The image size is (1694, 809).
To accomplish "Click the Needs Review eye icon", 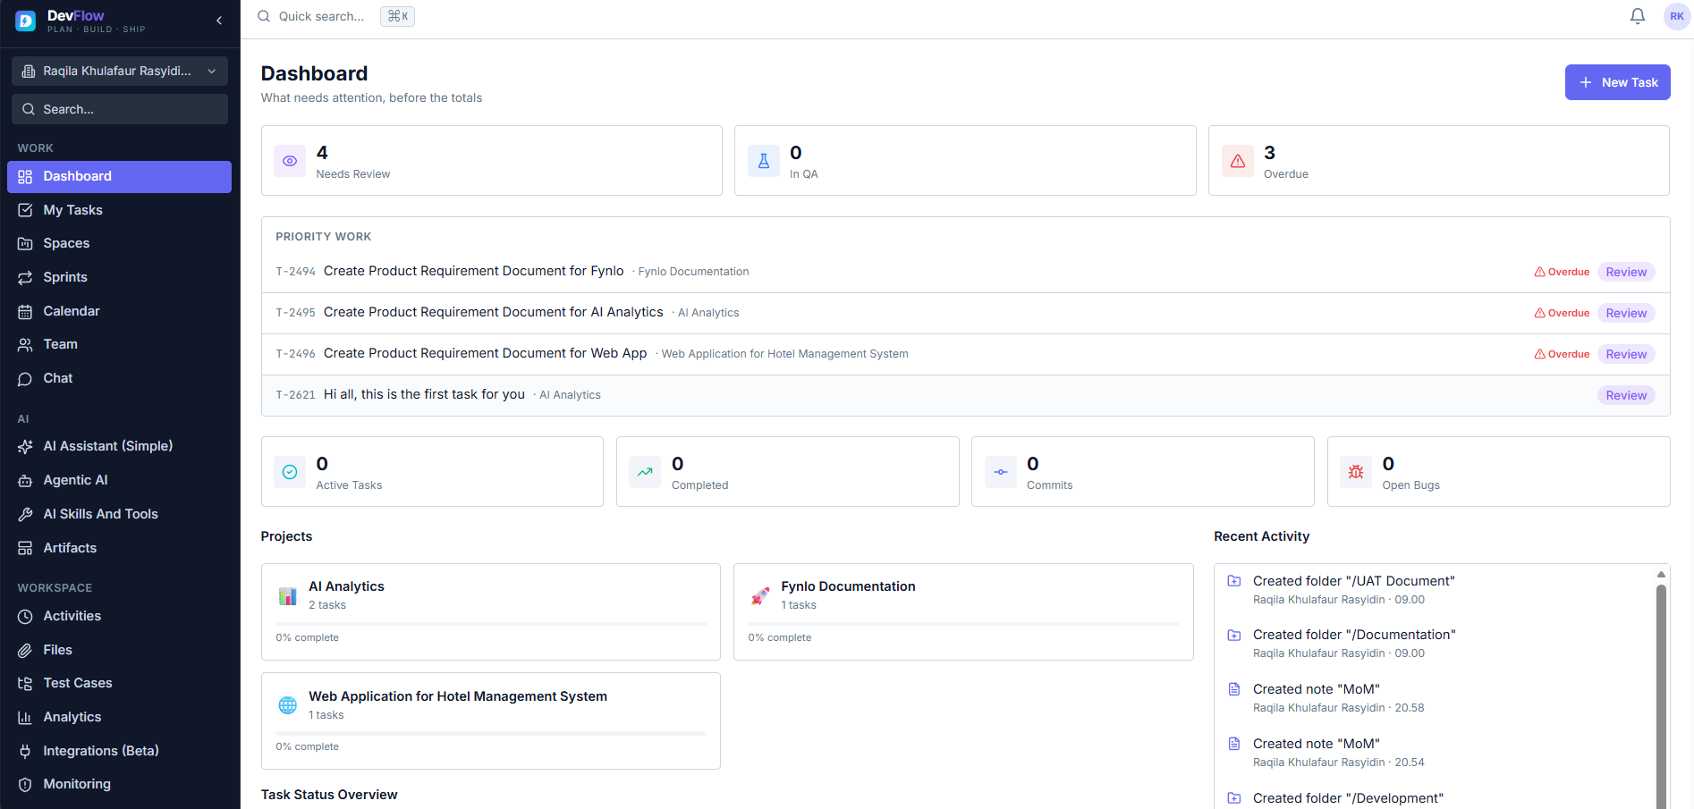I will pos(290,161).
